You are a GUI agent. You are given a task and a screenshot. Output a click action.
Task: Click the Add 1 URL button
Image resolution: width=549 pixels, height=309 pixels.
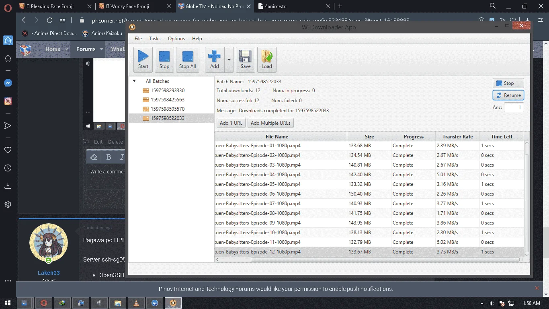(x=231, y=123)
